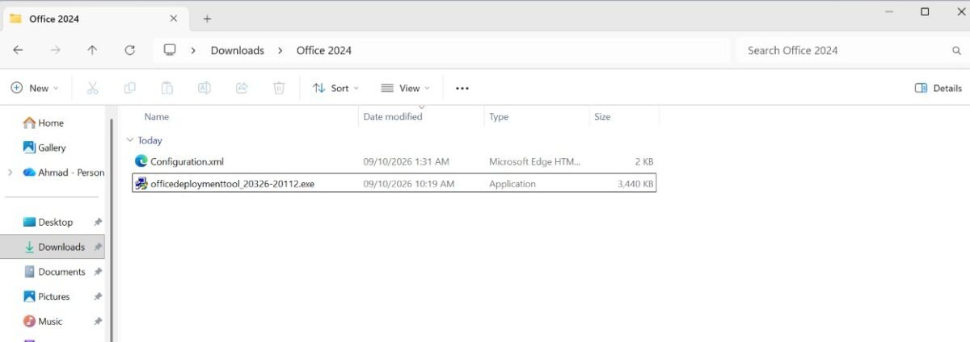970x342 pixels.
Task: Toggle the Details pane button
Action: (938, 88)
